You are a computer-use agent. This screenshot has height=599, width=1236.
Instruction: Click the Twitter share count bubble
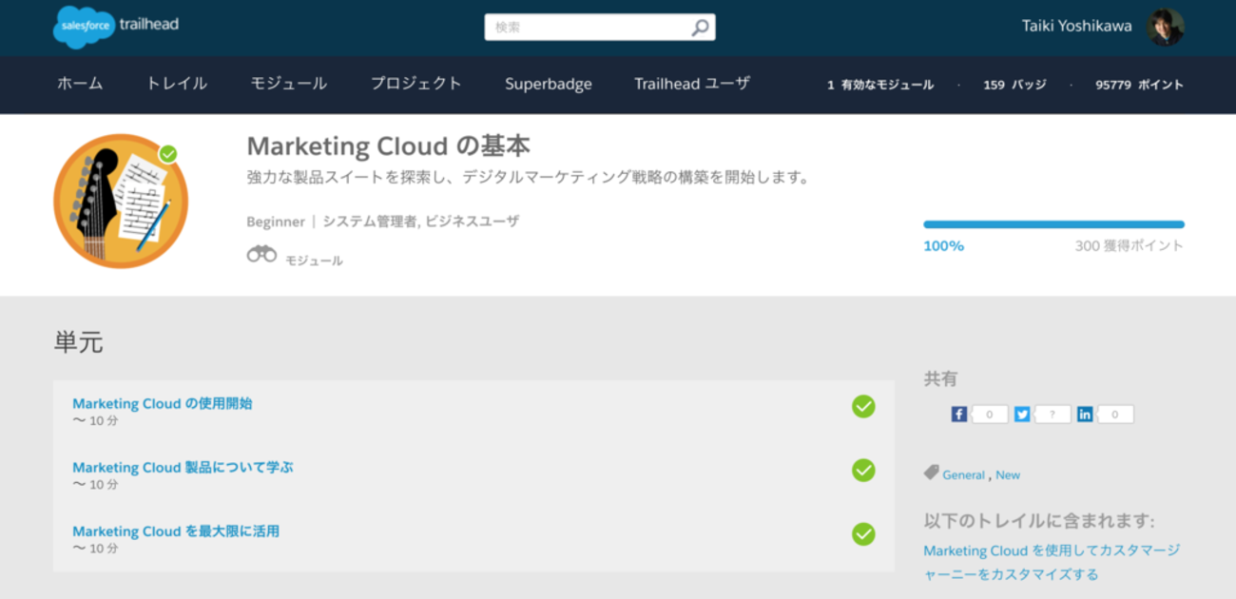click(x=1053, y=415)
